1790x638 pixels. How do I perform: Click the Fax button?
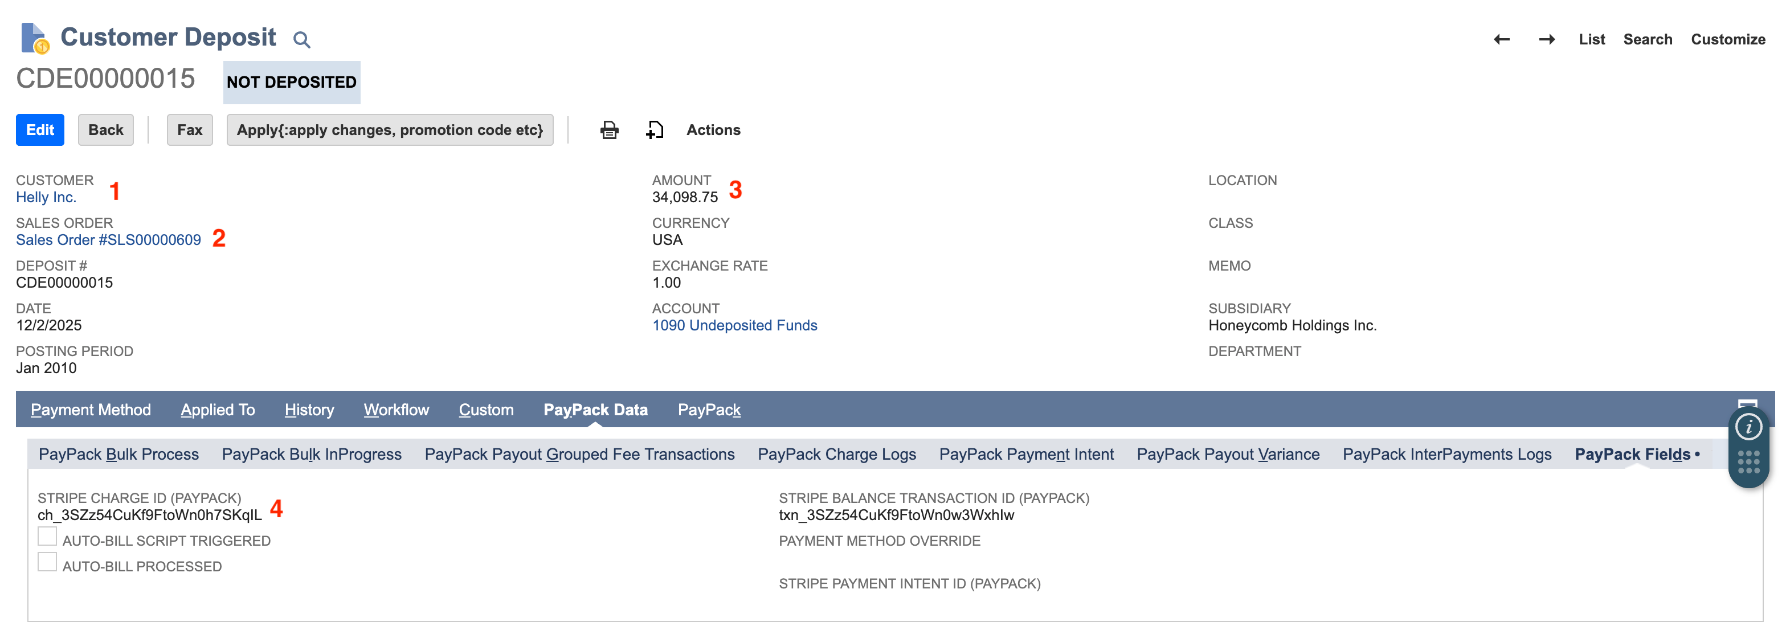(190, 129)
